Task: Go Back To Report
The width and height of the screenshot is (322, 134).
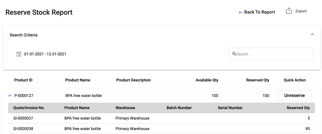Action: 259,12
